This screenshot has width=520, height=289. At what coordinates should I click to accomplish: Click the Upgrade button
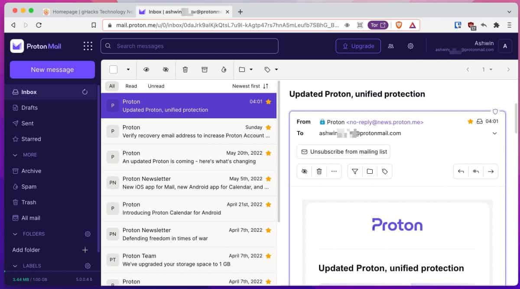pyautogui.click(x=358, y=46)
